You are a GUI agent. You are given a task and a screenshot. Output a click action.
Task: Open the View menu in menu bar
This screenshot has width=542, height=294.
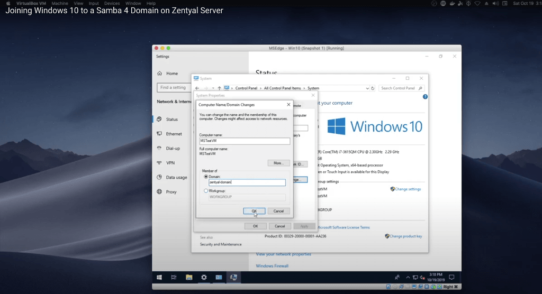pyautogui.click(x=78, y=3)
